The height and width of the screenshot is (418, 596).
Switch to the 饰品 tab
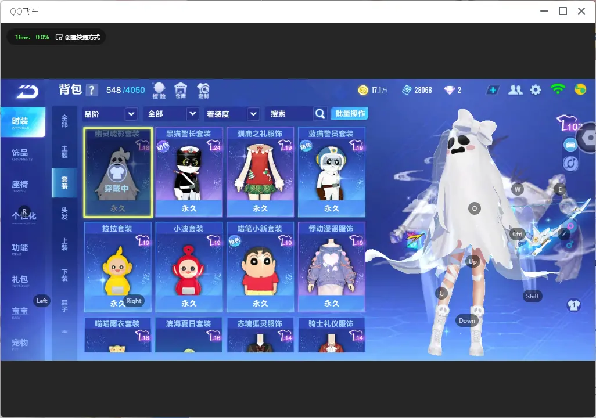pyautogui.click(x=20, y=153)
